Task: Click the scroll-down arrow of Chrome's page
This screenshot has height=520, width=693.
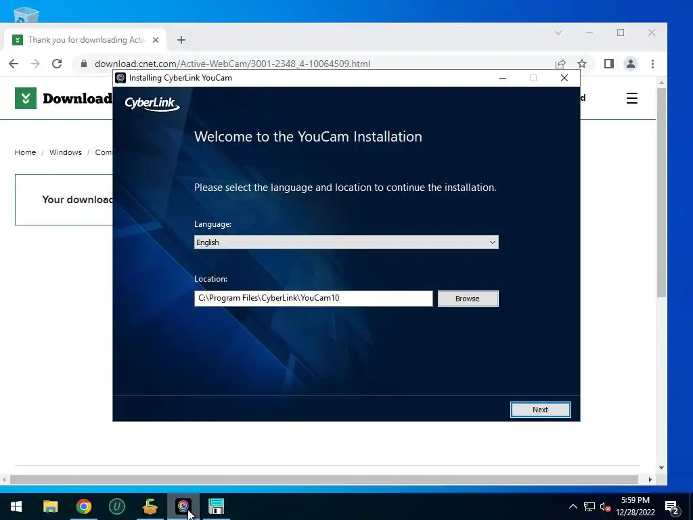Action: pyautogui.click(x=662, y=468)
